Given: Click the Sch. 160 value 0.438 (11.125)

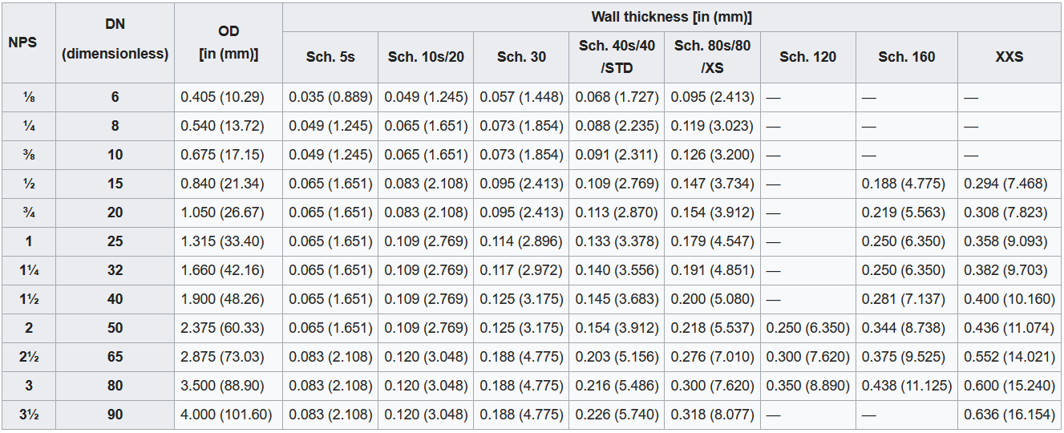Looking at the screenshot, I should (906, 386).
